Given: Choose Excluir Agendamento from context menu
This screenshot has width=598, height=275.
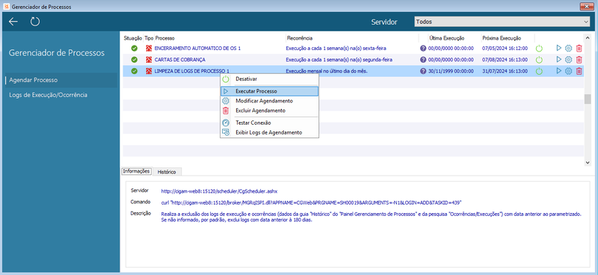Looking at the screenshot, I should [269, 111].
